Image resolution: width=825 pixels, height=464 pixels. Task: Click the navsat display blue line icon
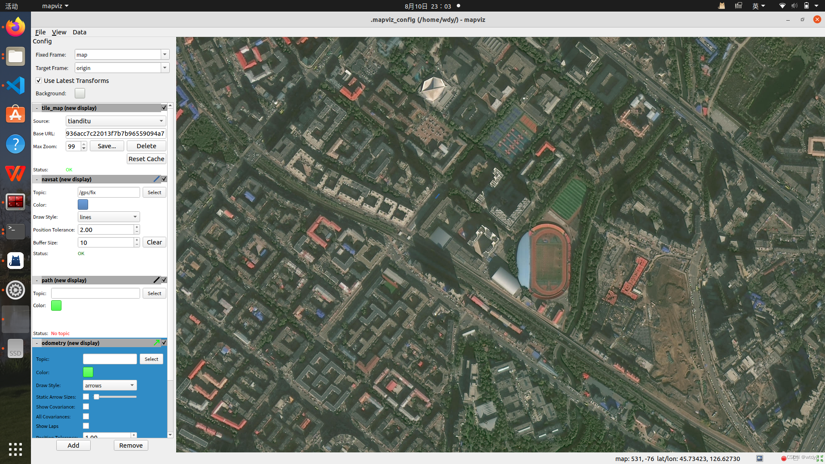point(156,179)
